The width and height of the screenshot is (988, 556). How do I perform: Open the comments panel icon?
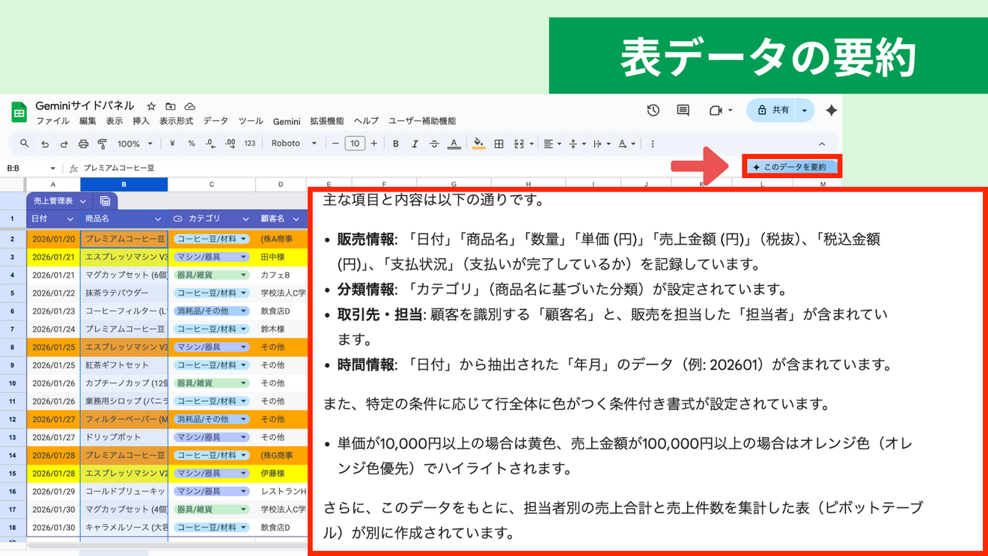click(683, 110)
